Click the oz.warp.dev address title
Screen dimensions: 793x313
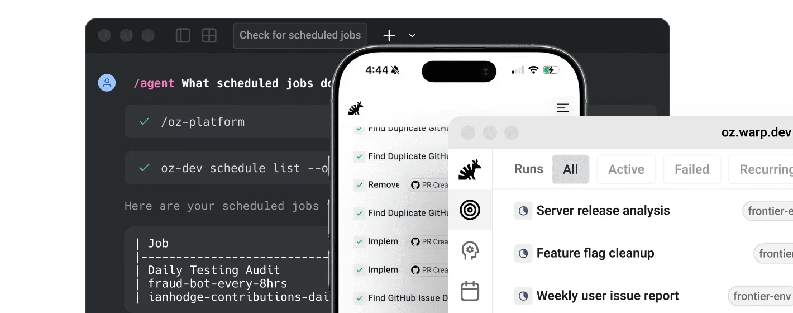coord(756,132)
